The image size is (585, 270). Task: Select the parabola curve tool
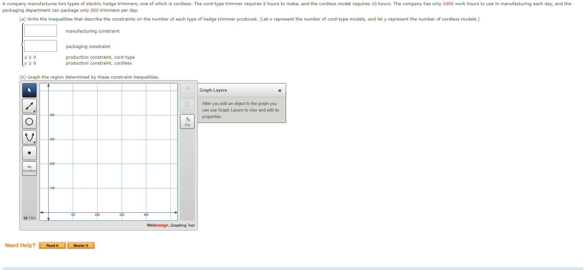click(x=29, y=137)
